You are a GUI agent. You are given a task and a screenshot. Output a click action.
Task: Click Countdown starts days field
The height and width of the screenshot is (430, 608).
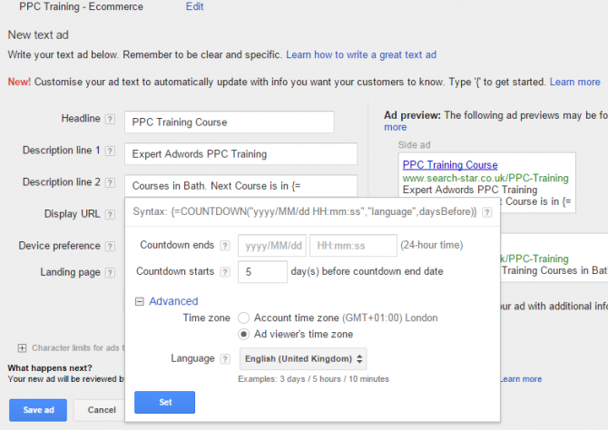point(262,272)
